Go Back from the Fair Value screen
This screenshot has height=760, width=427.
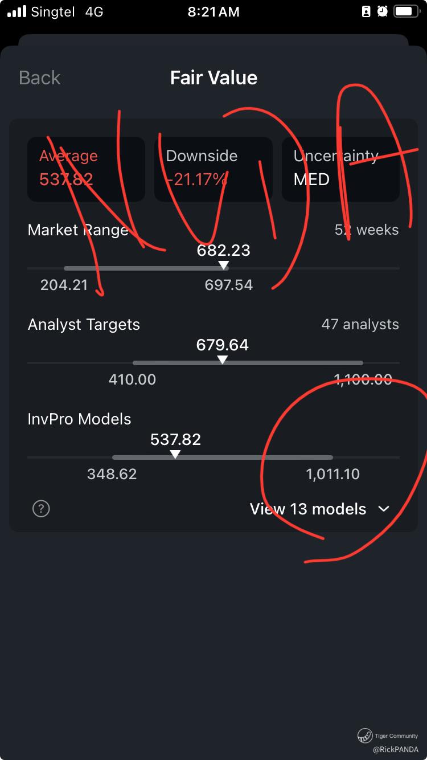[x=39, y=77]
